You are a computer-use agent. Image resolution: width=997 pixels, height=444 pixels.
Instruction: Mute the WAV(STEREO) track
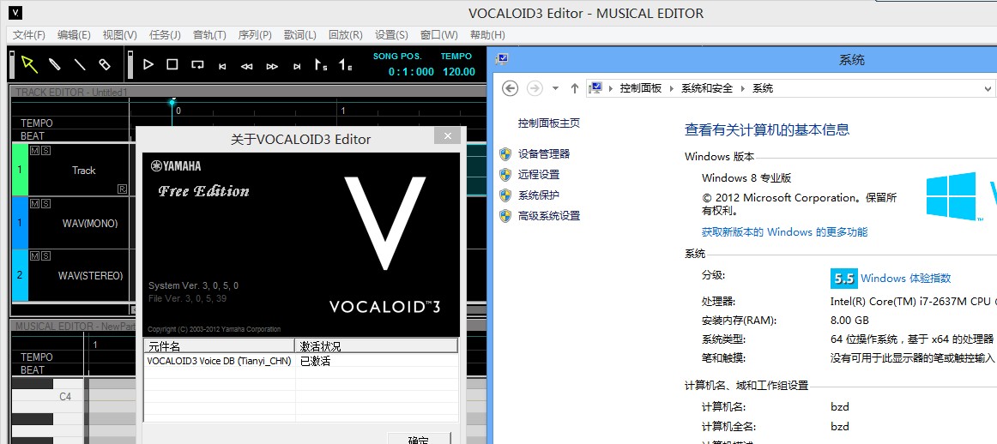[x=34, y=256]
